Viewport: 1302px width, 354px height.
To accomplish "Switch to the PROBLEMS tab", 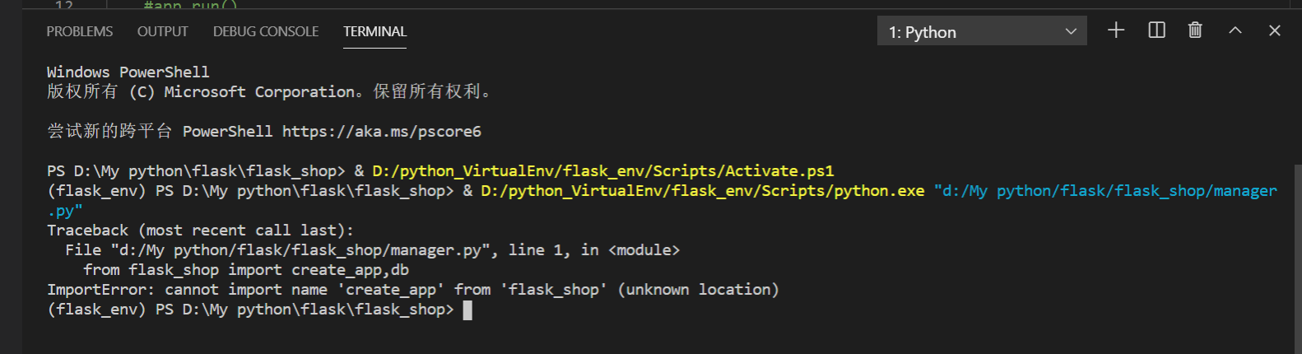I will pos(80,31).
